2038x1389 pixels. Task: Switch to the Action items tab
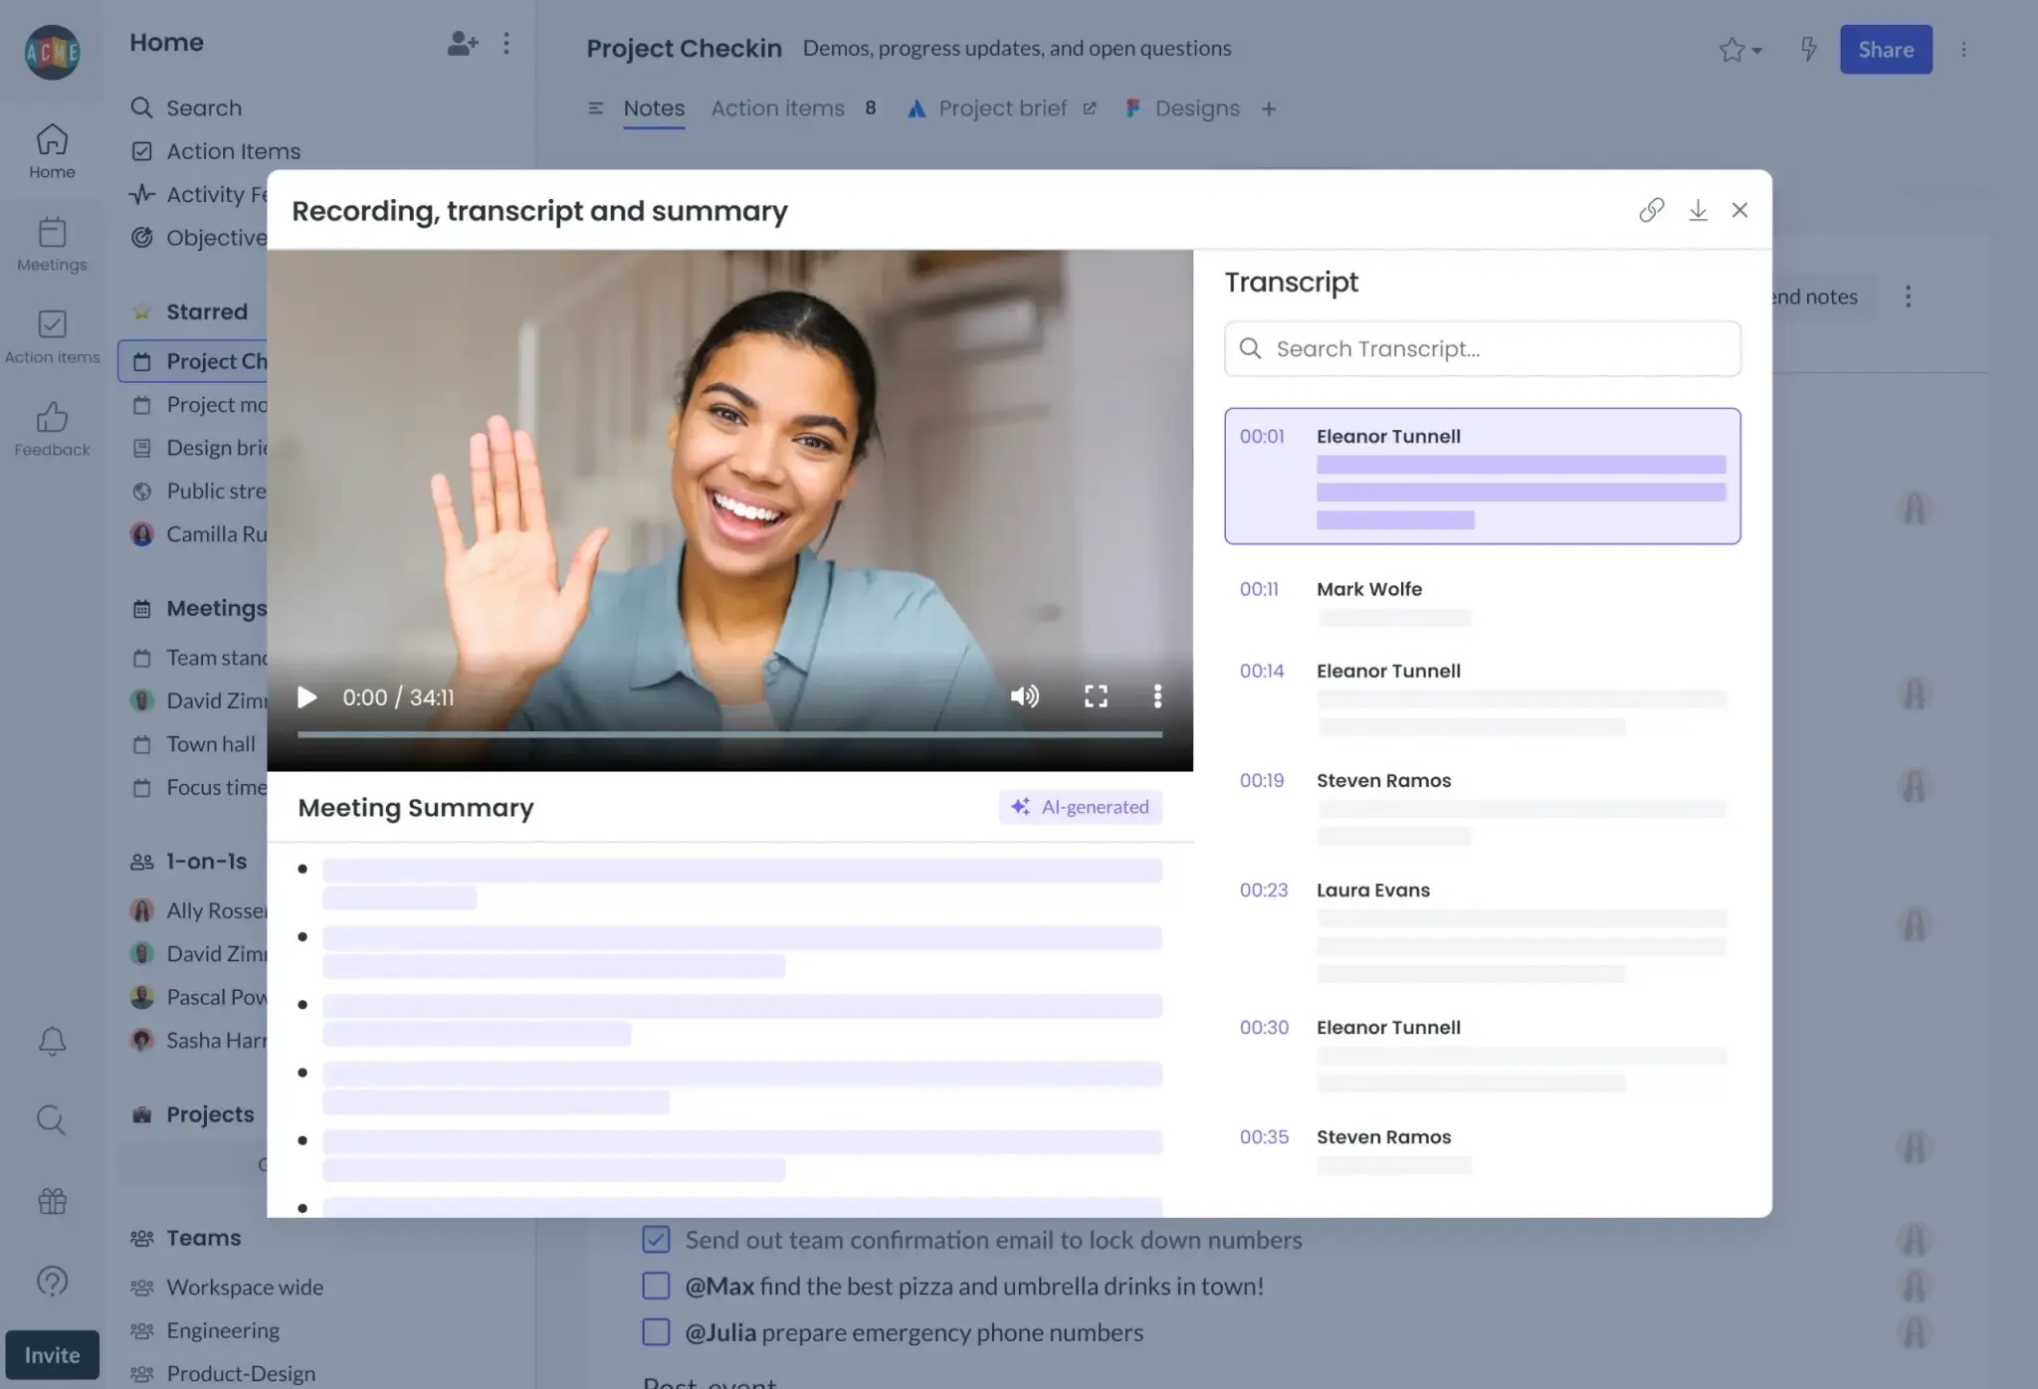coord(794,108)
